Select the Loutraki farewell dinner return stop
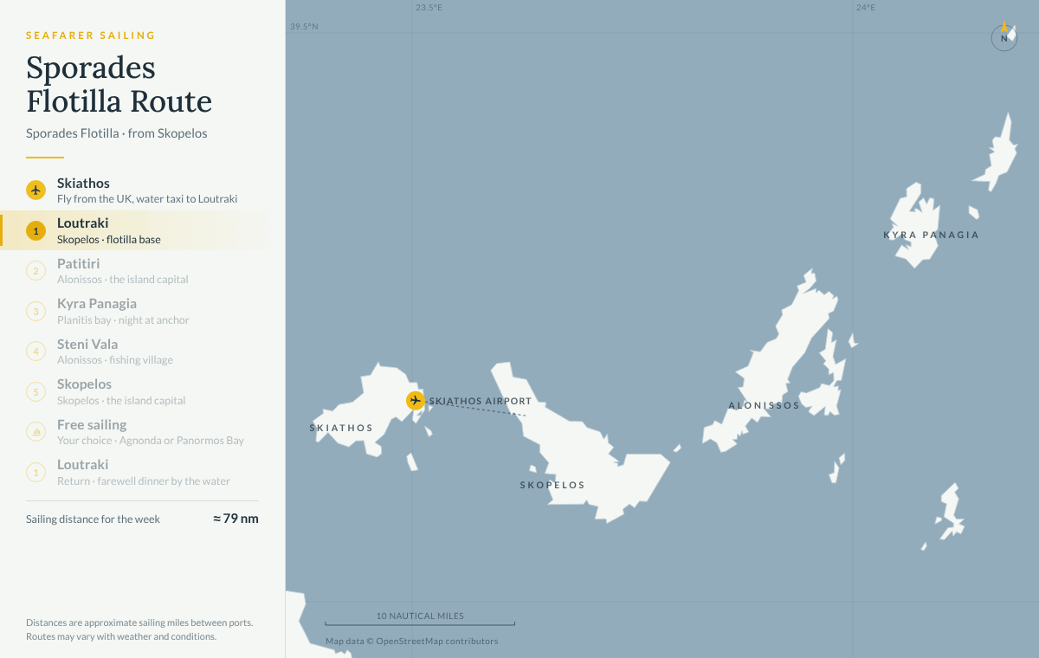1039x658 pixels. point(135,472)
